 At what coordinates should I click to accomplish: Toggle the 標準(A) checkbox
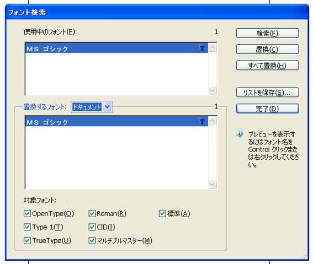(162, 213)
